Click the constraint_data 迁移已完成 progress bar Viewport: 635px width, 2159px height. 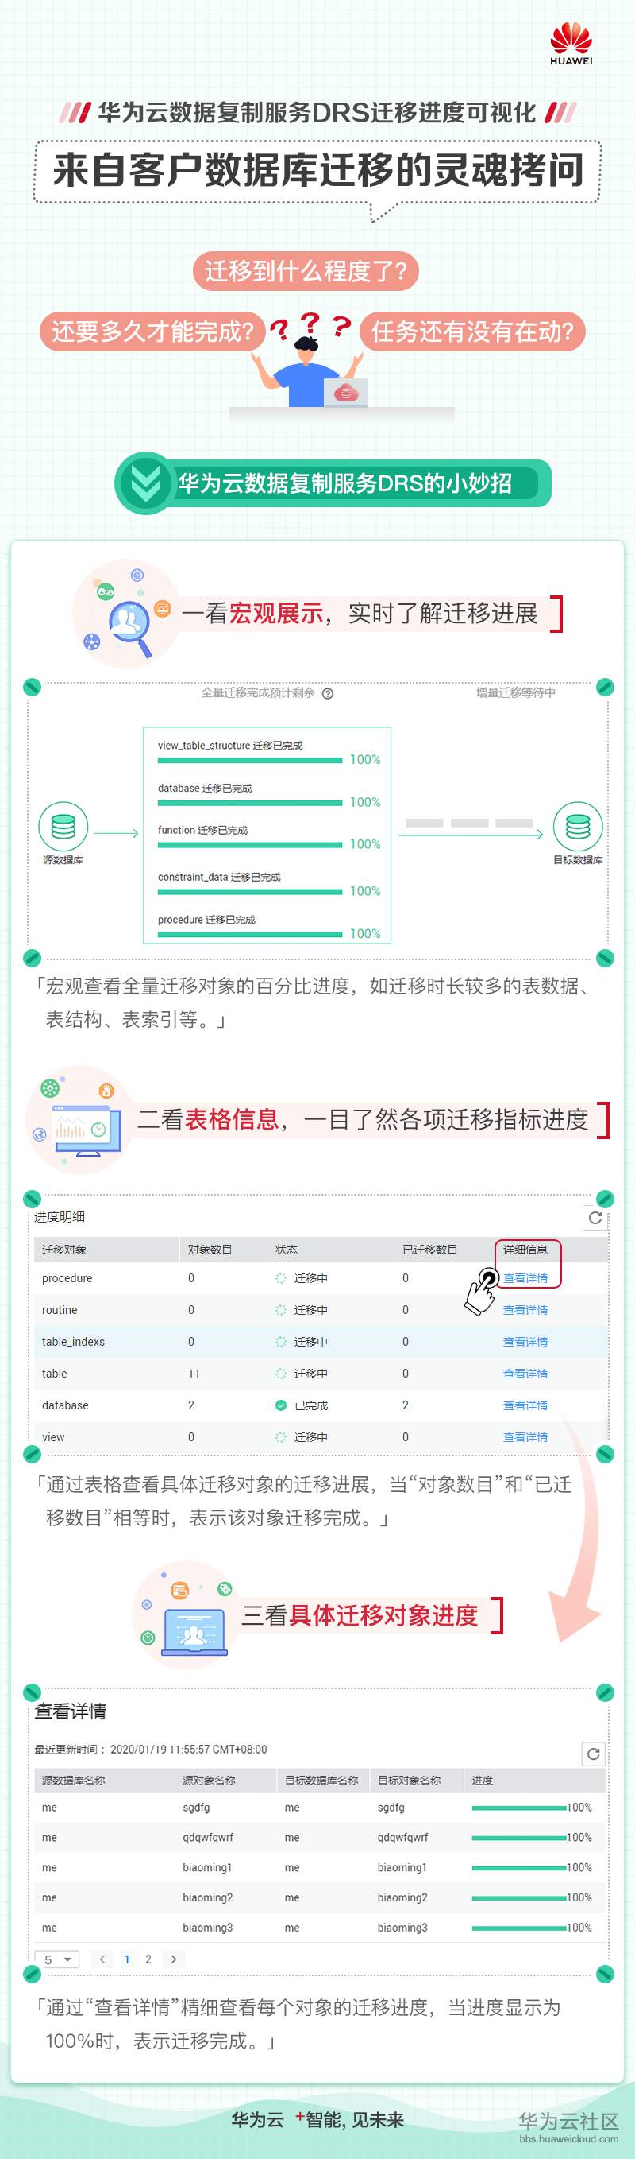pos(250,891)
